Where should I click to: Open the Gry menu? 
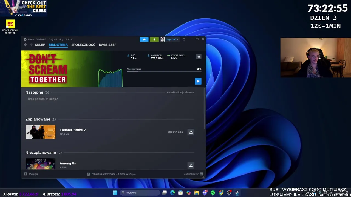coord(61,39)
